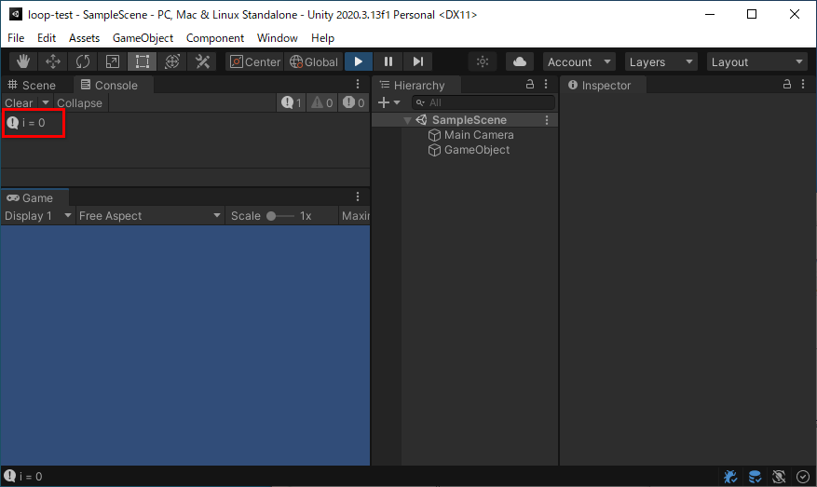817x487 pixels.
Task: Select the 'i = 0' console log entry
Action: tap(185, 123)
